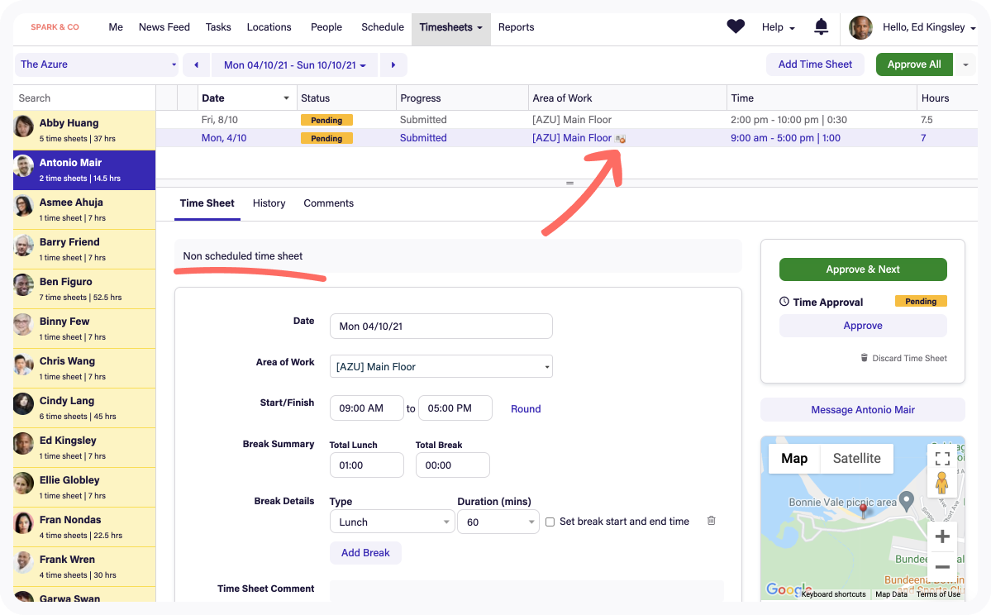This screenshot has height=615, width=991.
Task: Go to previous week arrow
Action: coord(196,64)
